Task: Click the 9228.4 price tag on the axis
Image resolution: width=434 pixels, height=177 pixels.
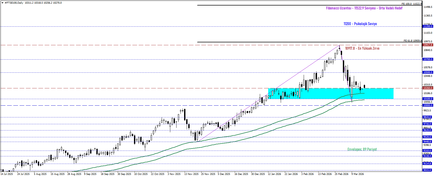Action: (427, 156)
